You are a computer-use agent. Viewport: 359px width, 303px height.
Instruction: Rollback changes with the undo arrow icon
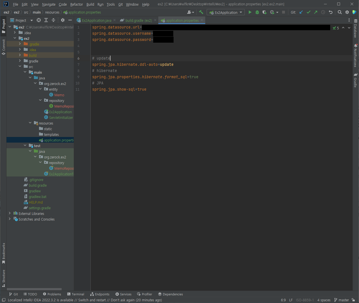330,12
